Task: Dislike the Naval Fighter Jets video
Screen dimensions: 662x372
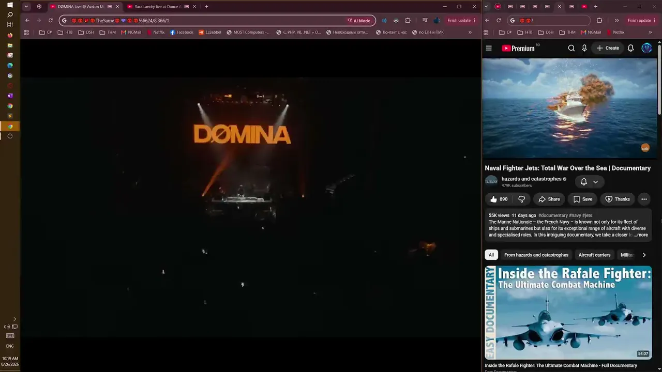Action: point(522,199)
